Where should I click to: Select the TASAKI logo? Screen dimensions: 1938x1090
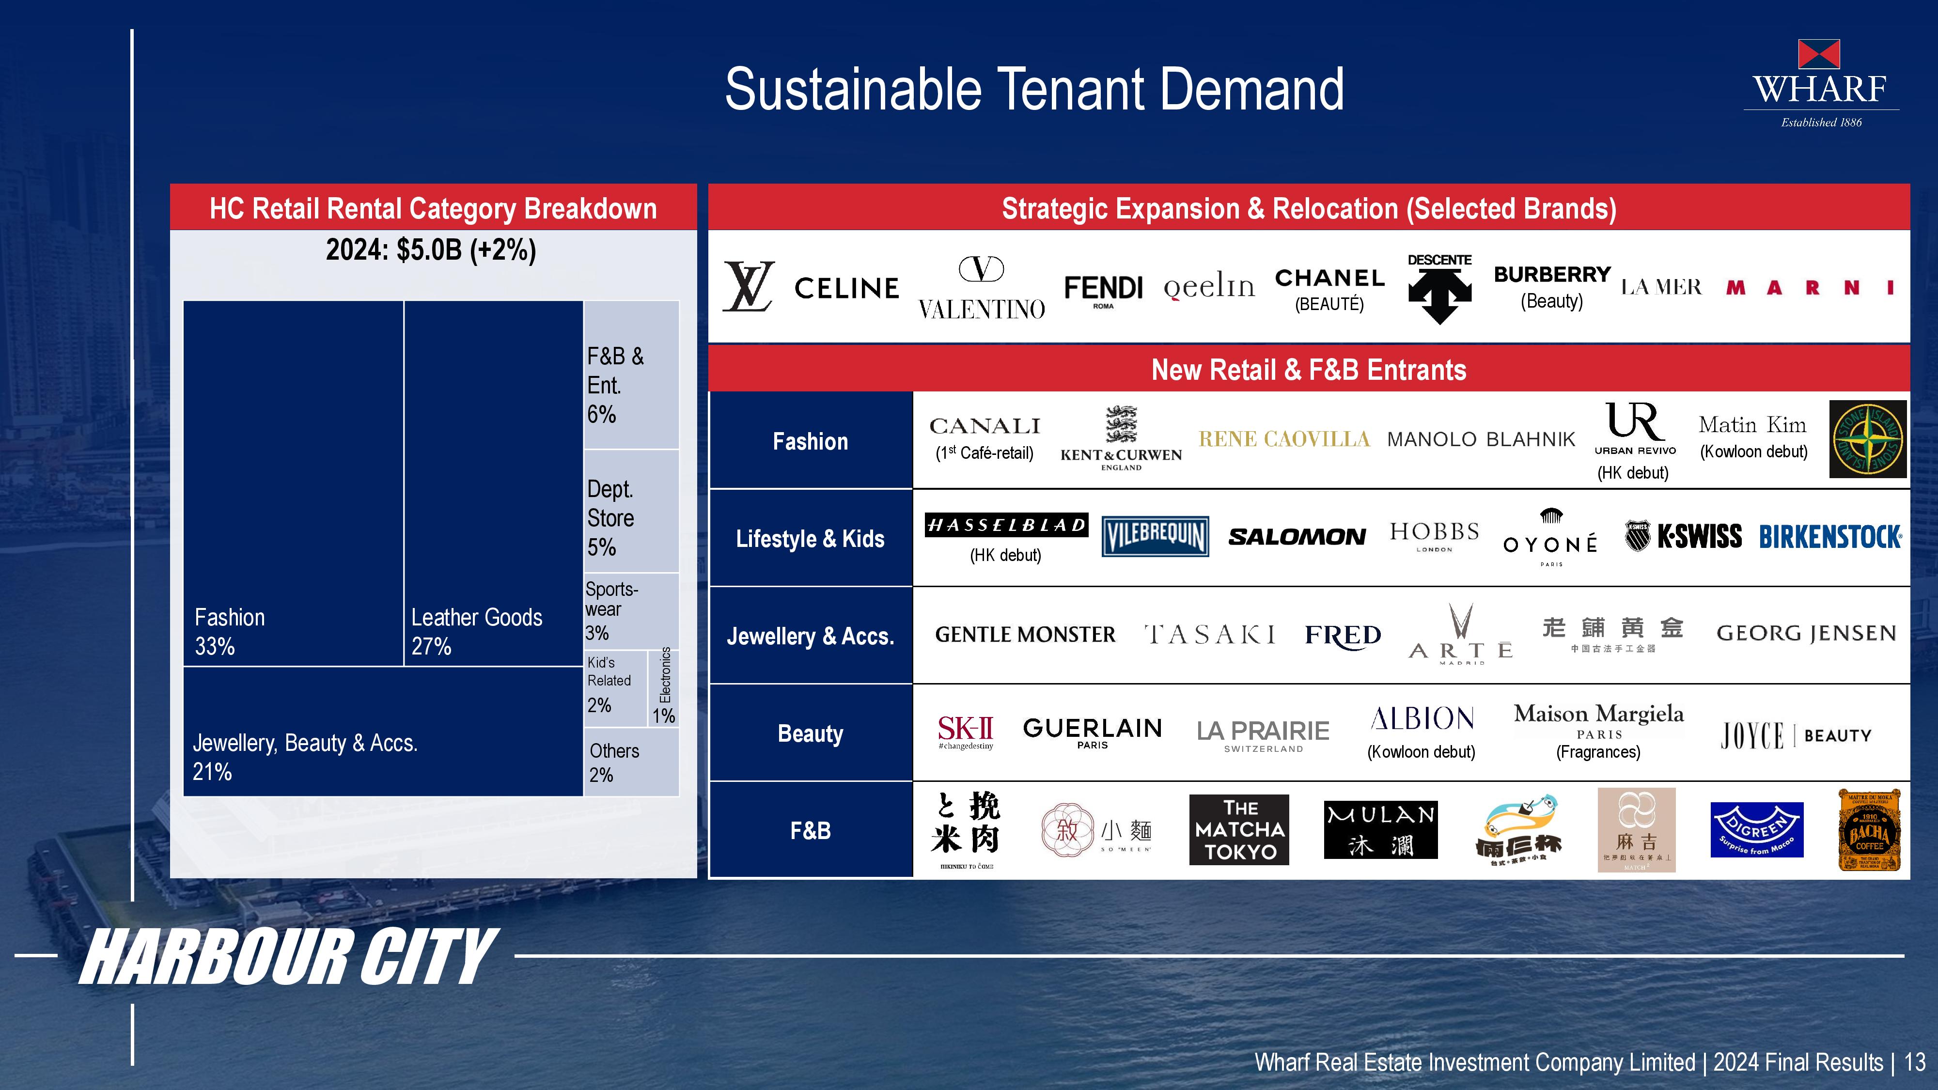pos(1210,634)
